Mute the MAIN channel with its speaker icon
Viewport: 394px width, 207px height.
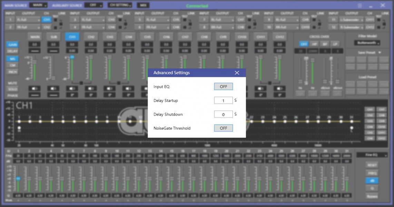tap(35, 88)
